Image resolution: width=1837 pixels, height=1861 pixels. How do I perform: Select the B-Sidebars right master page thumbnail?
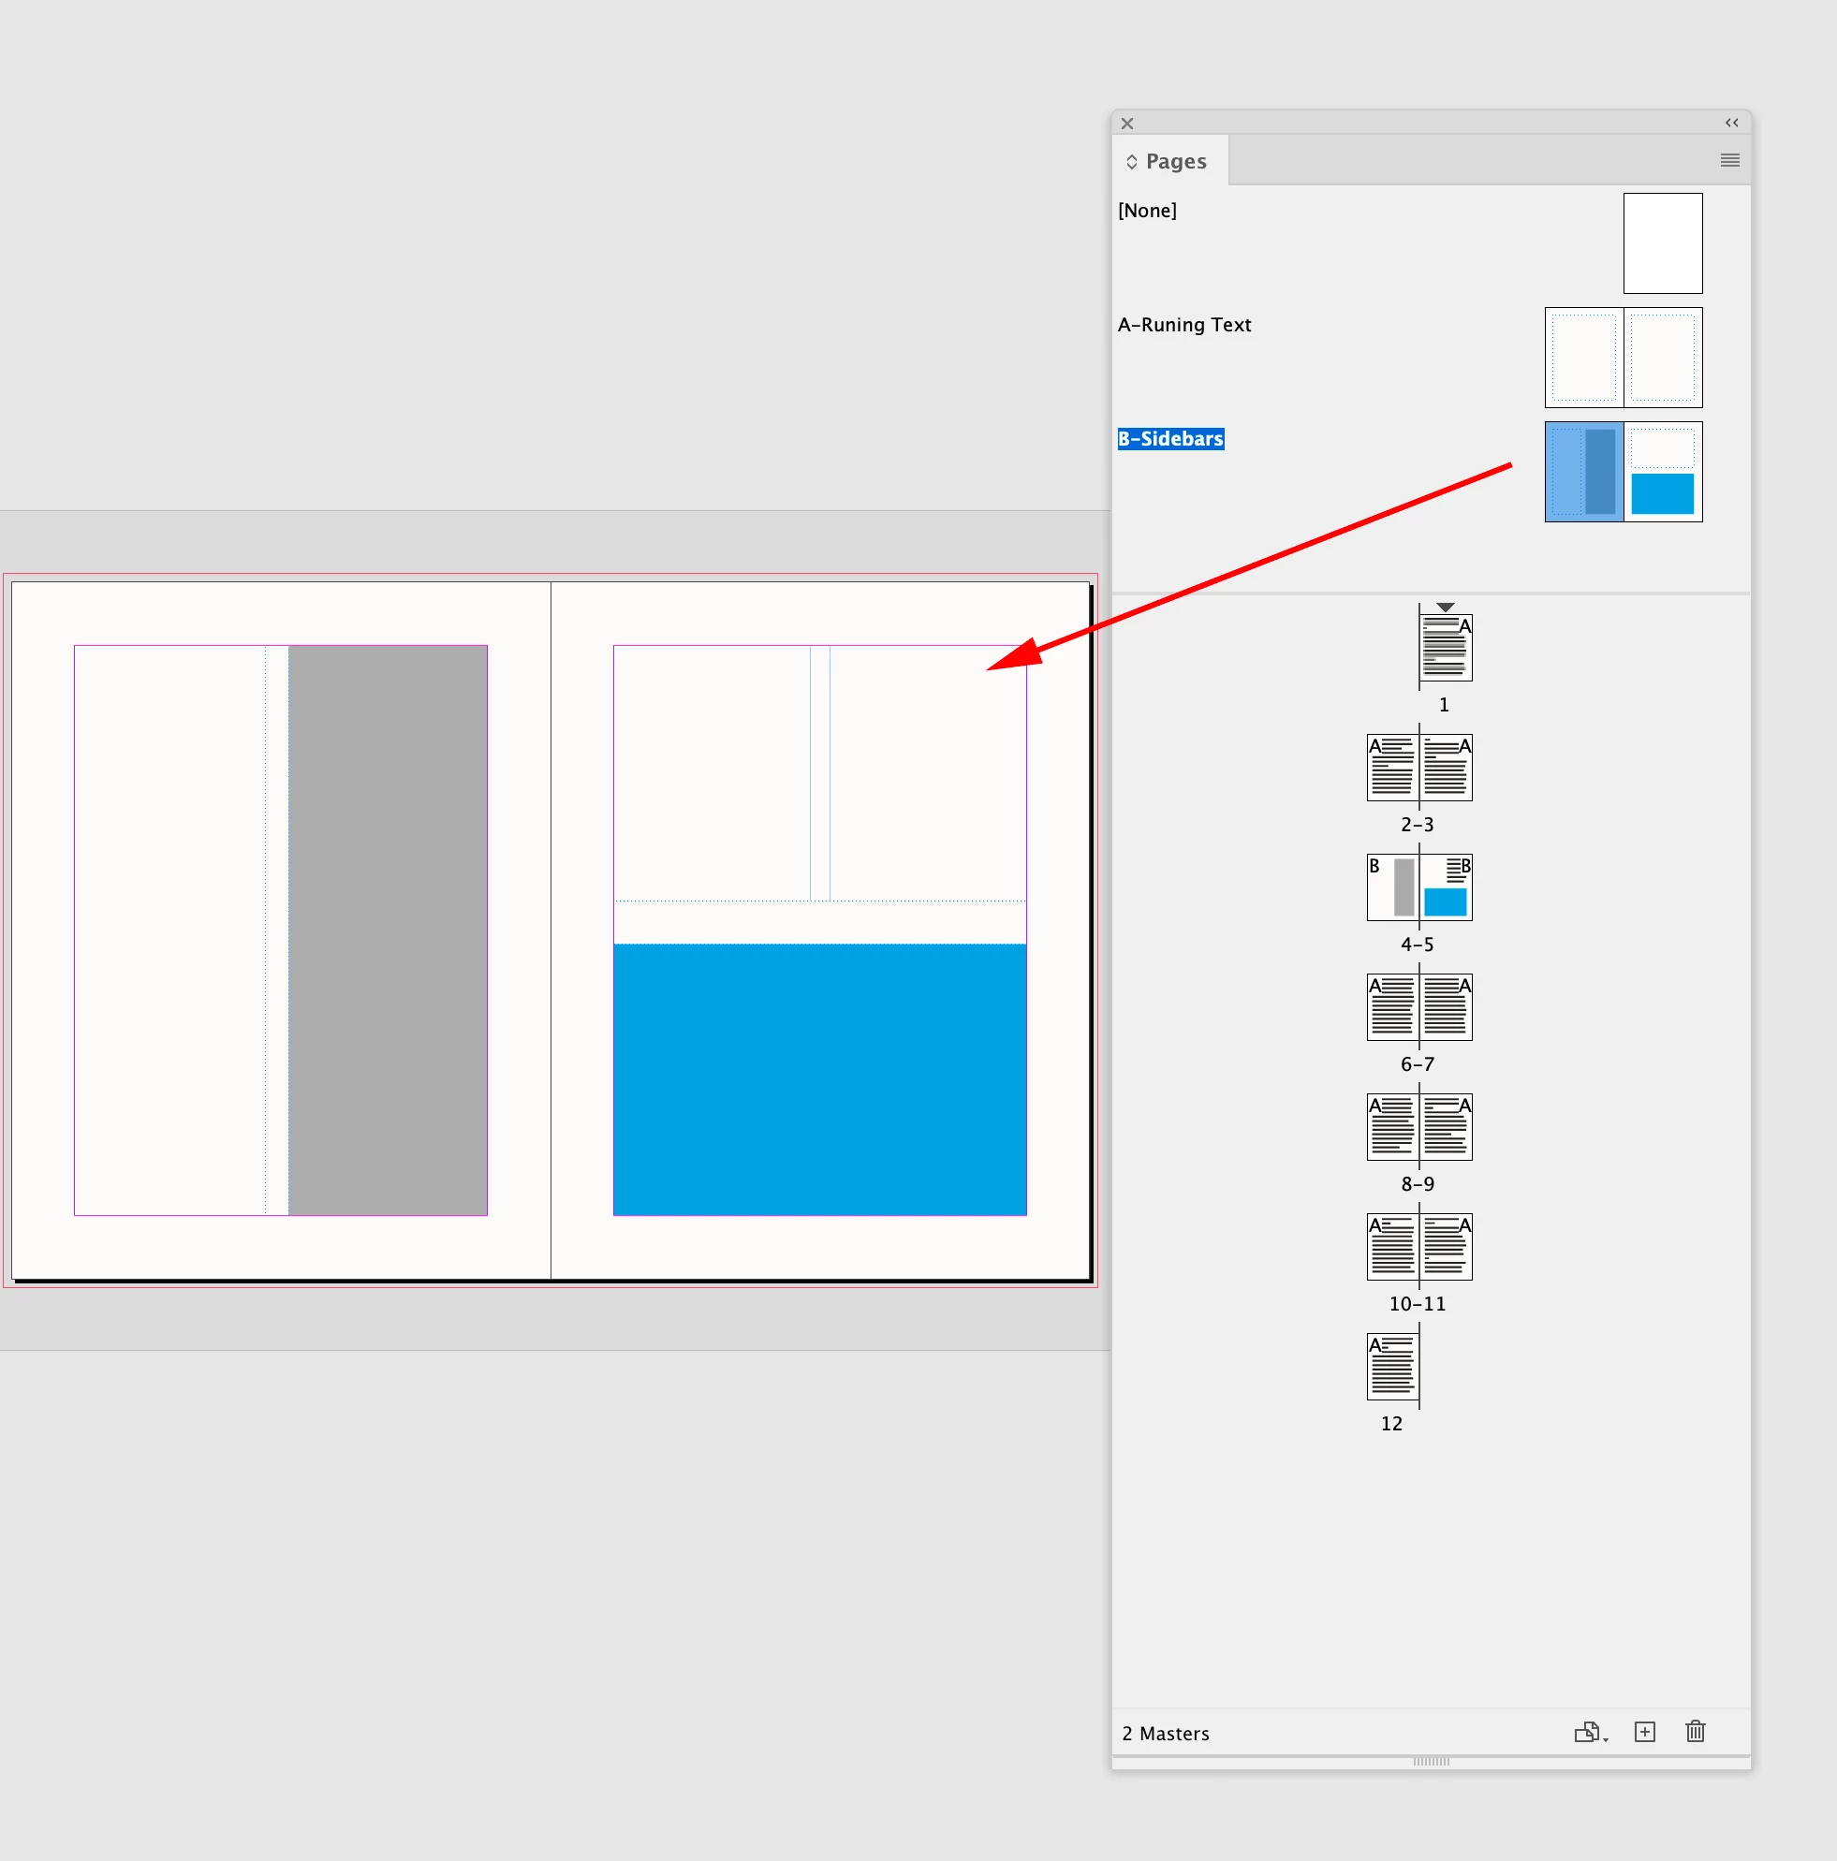(x=1663, y=472)
